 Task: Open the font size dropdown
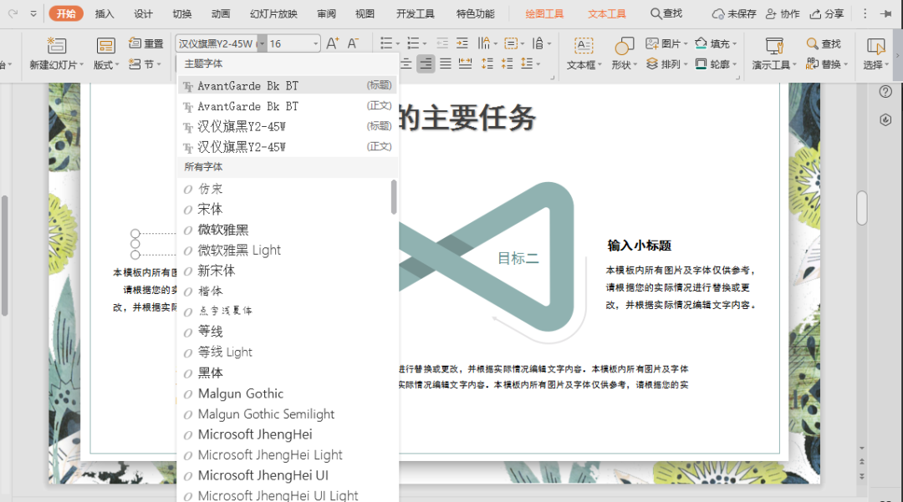pyautogui.click(x=315, y=42)
